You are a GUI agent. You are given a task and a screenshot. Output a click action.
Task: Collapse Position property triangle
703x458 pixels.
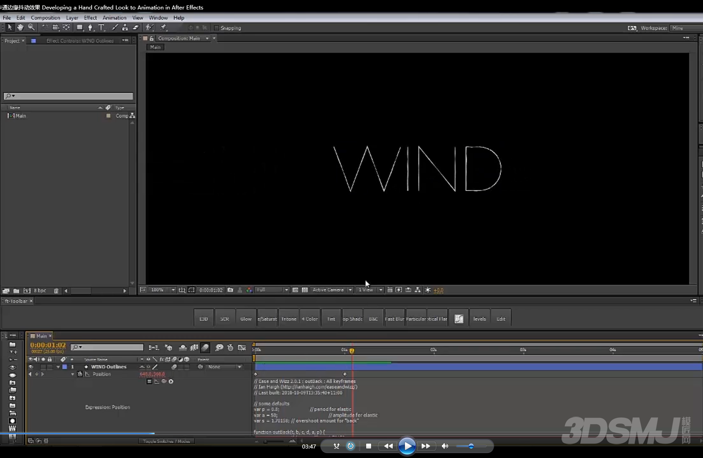click(73, 374)
